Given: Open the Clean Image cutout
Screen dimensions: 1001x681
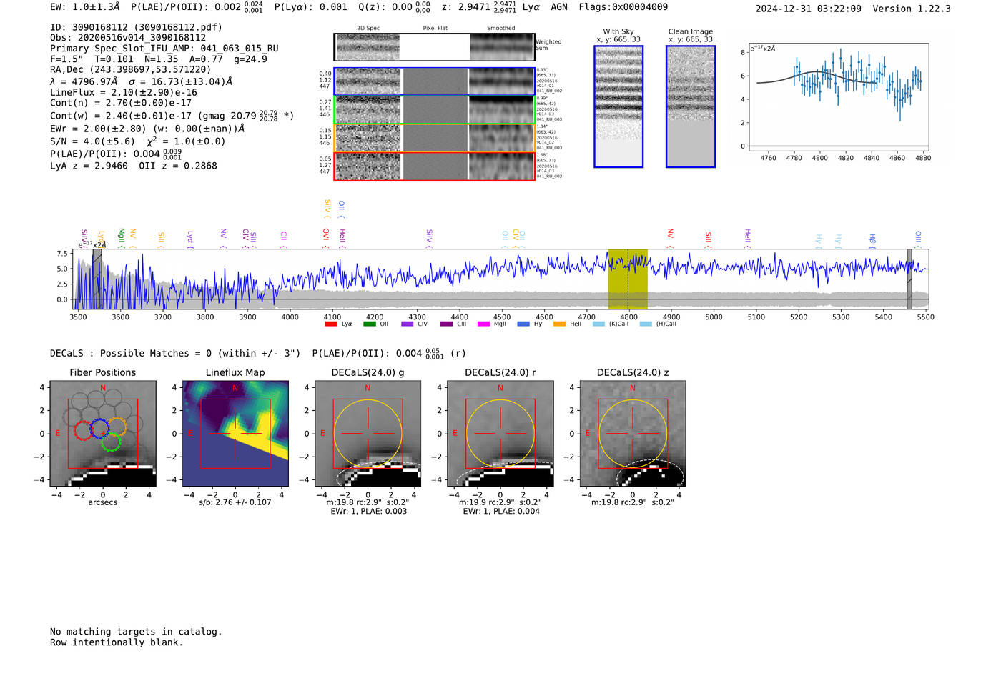Looking at the screenshot, I should tap(691, 106).
